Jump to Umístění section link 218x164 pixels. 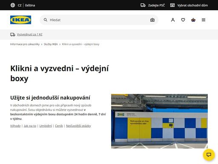[x=46, y=126]
